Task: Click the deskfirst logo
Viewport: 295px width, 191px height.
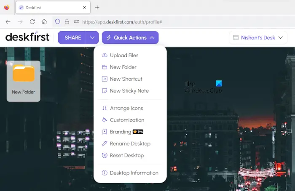Action: pos(27,37)
